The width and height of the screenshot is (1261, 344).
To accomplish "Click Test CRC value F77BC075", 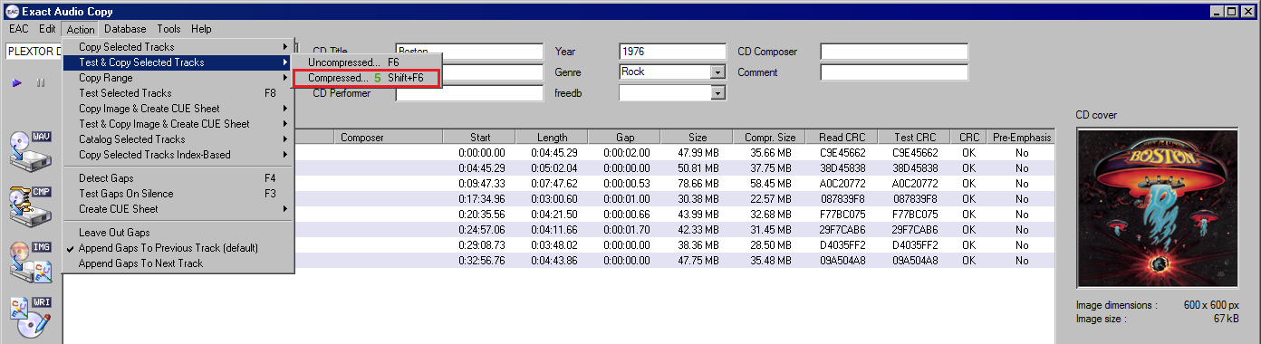I will click(x=915, y=215).
